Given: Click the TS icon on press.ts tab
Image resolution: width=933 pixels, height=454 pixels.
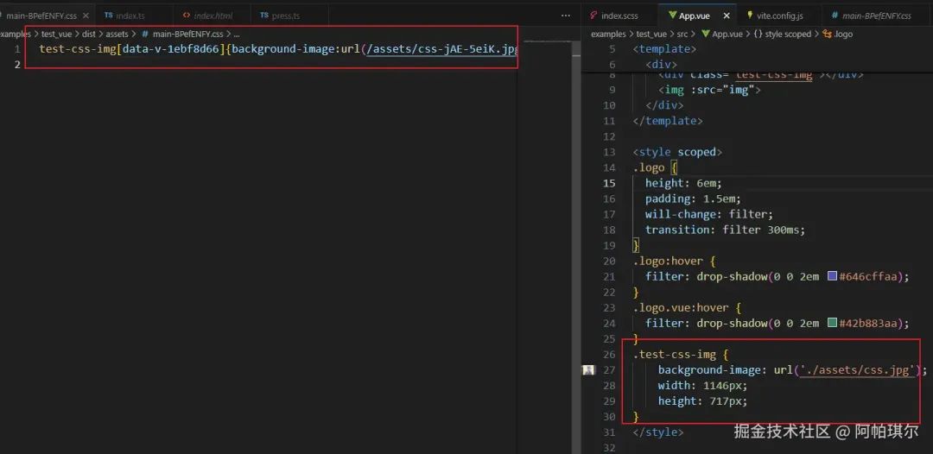Looking at the screenshot, I should click(x=264, y=16).
